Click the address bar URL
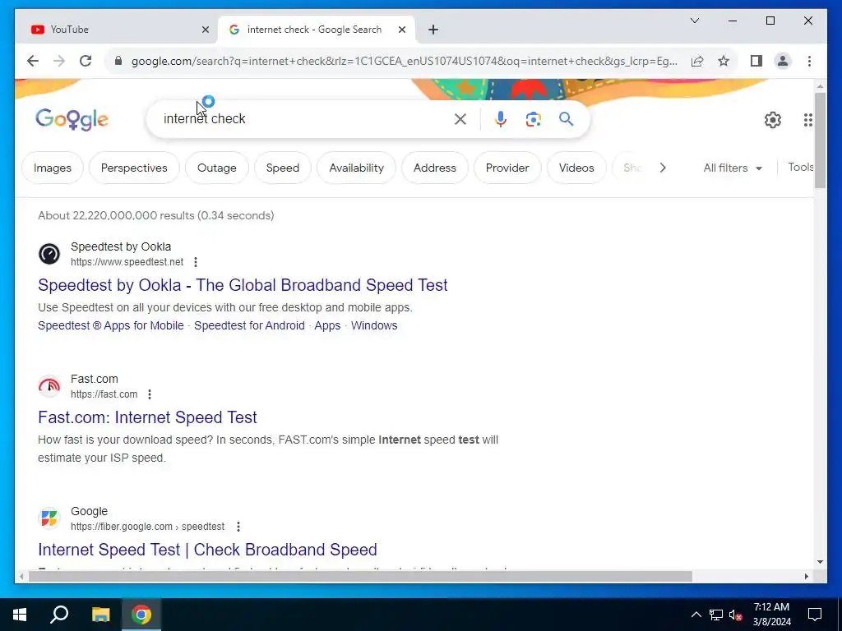This screenshot has width=842, height=631. (x=404, y=61)
